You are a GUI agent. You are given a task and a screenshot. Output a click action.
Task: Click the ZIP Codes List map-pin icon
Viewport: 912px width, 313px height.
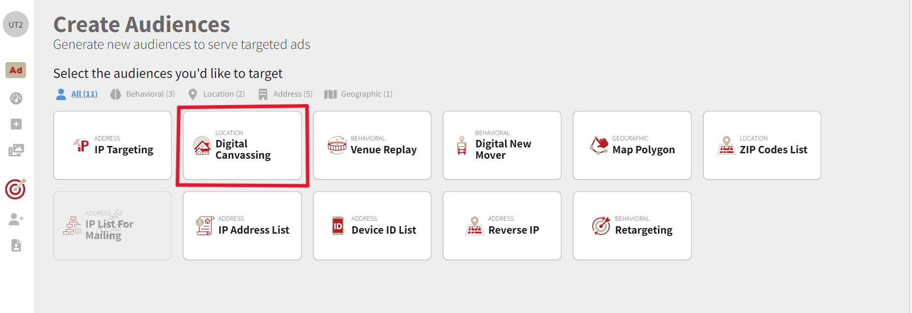pyautogui.click(x=727, y=145)
